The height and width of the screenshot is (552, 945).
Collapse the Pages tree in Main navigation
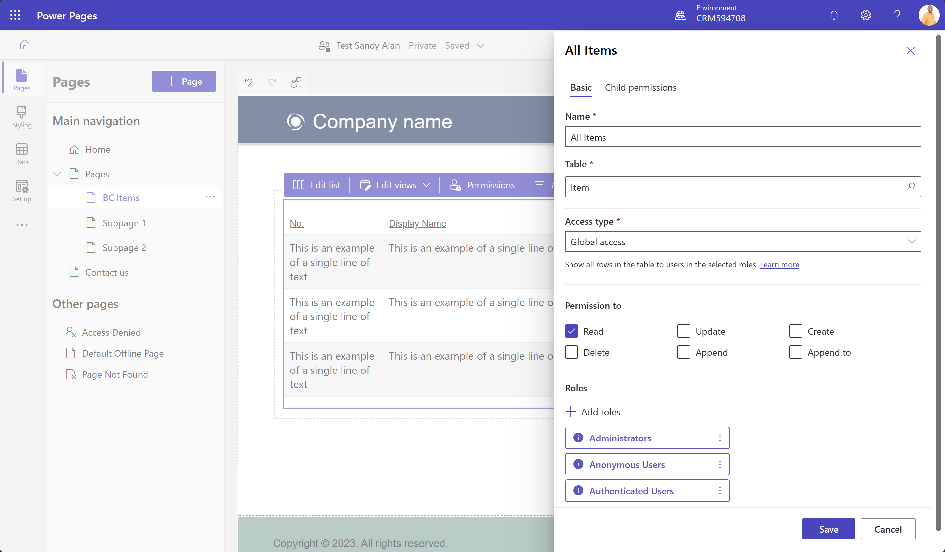pos(57,173)
